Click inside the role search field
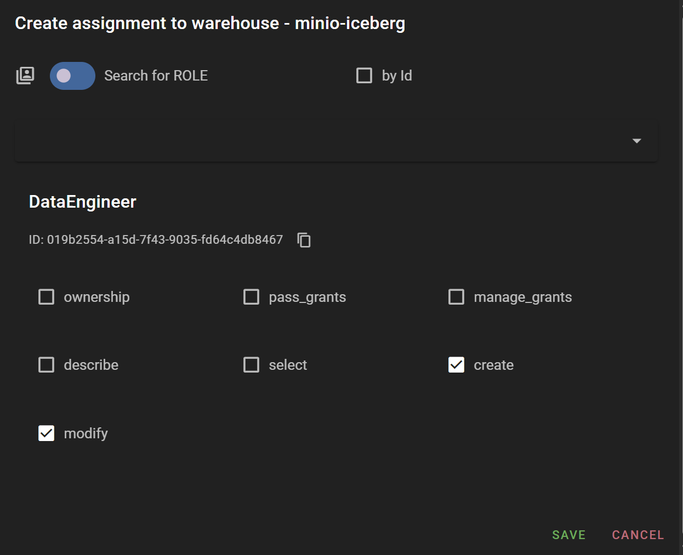This screenshot has width=683, height=555. (x=318, y=141)
